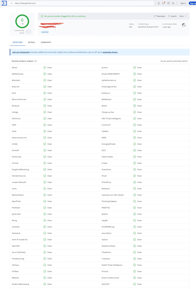Click the clean check icon for Fortinet

point(45,163)
